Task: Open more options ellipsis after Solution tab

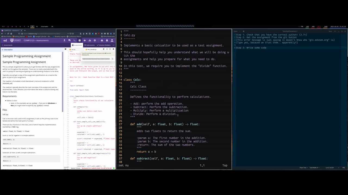Action: tap(113, 45)
